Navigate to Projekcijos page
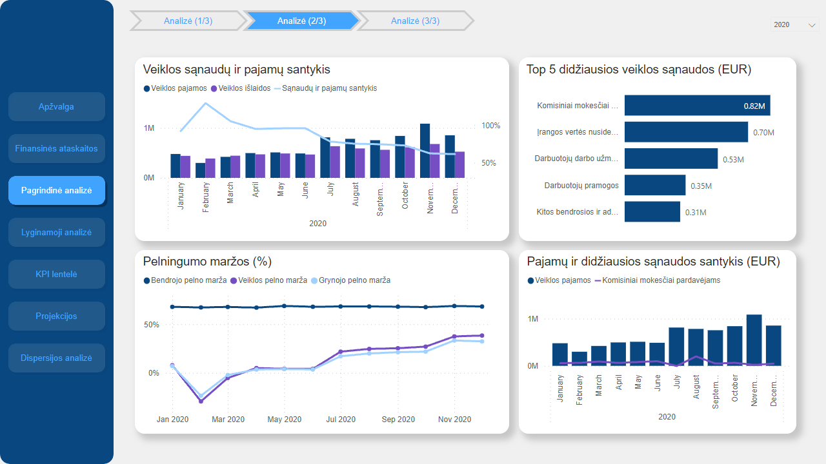The image size is (826, 464). pos(57,316)
